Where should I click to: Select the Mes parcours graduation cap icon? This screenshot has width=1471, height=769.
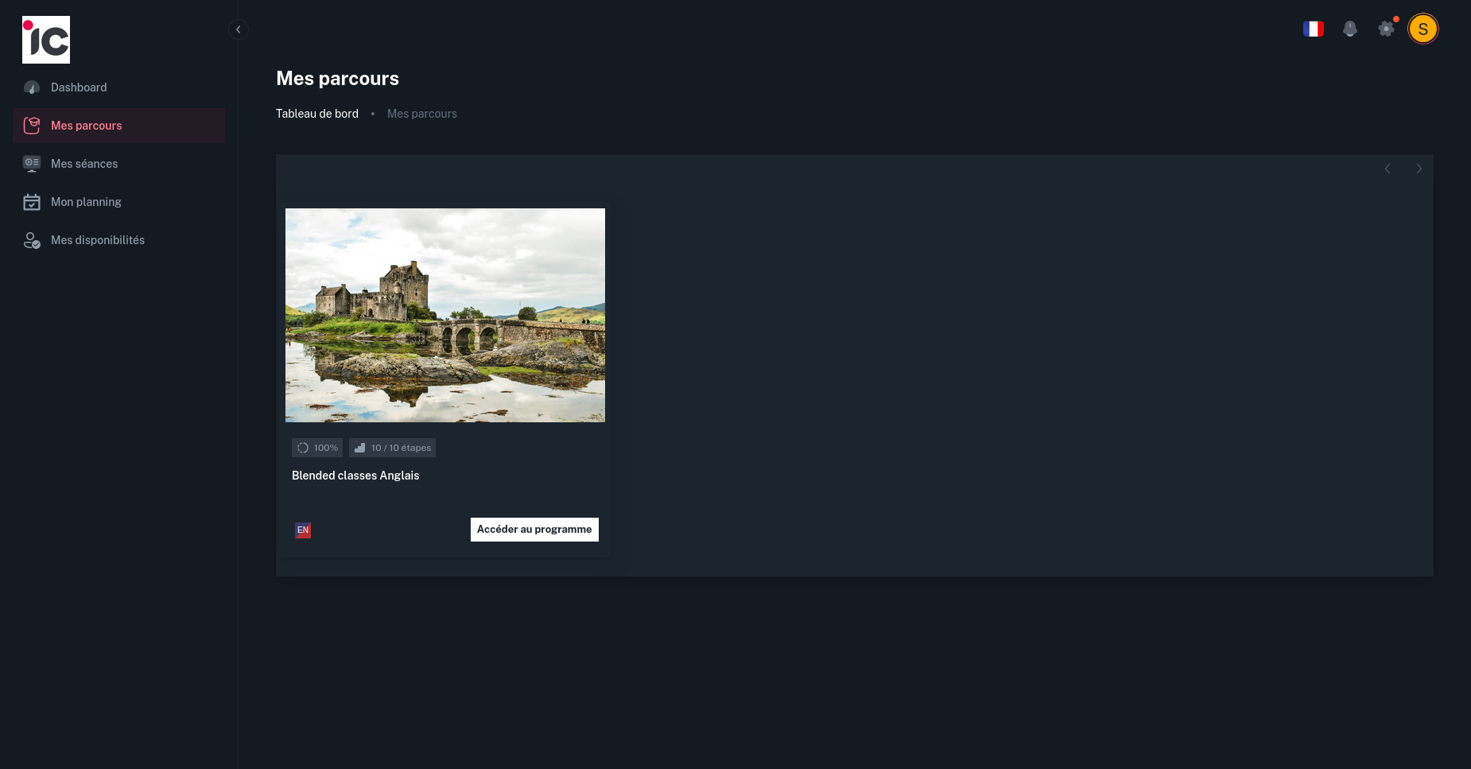tap(32, 125)
